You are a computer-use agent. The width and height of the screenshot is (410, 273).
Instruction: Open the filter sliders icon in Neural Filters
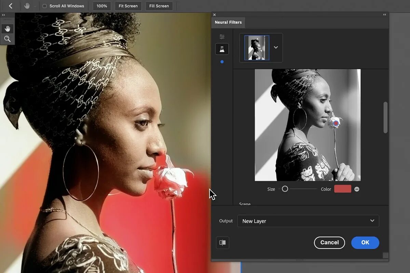coord(222,37)
